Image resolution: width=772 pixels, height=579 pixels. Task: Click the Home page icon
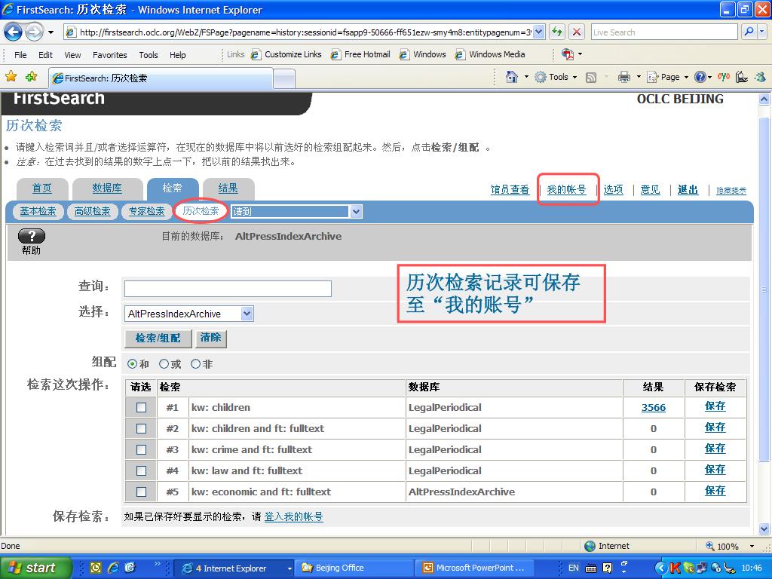(x=512, y=77)
